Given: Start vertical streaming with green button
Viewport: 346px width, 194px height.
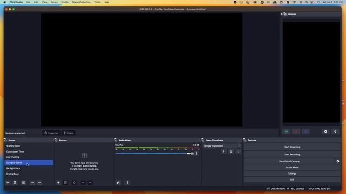Looking at the screenshot, I should tap(287, 131).
